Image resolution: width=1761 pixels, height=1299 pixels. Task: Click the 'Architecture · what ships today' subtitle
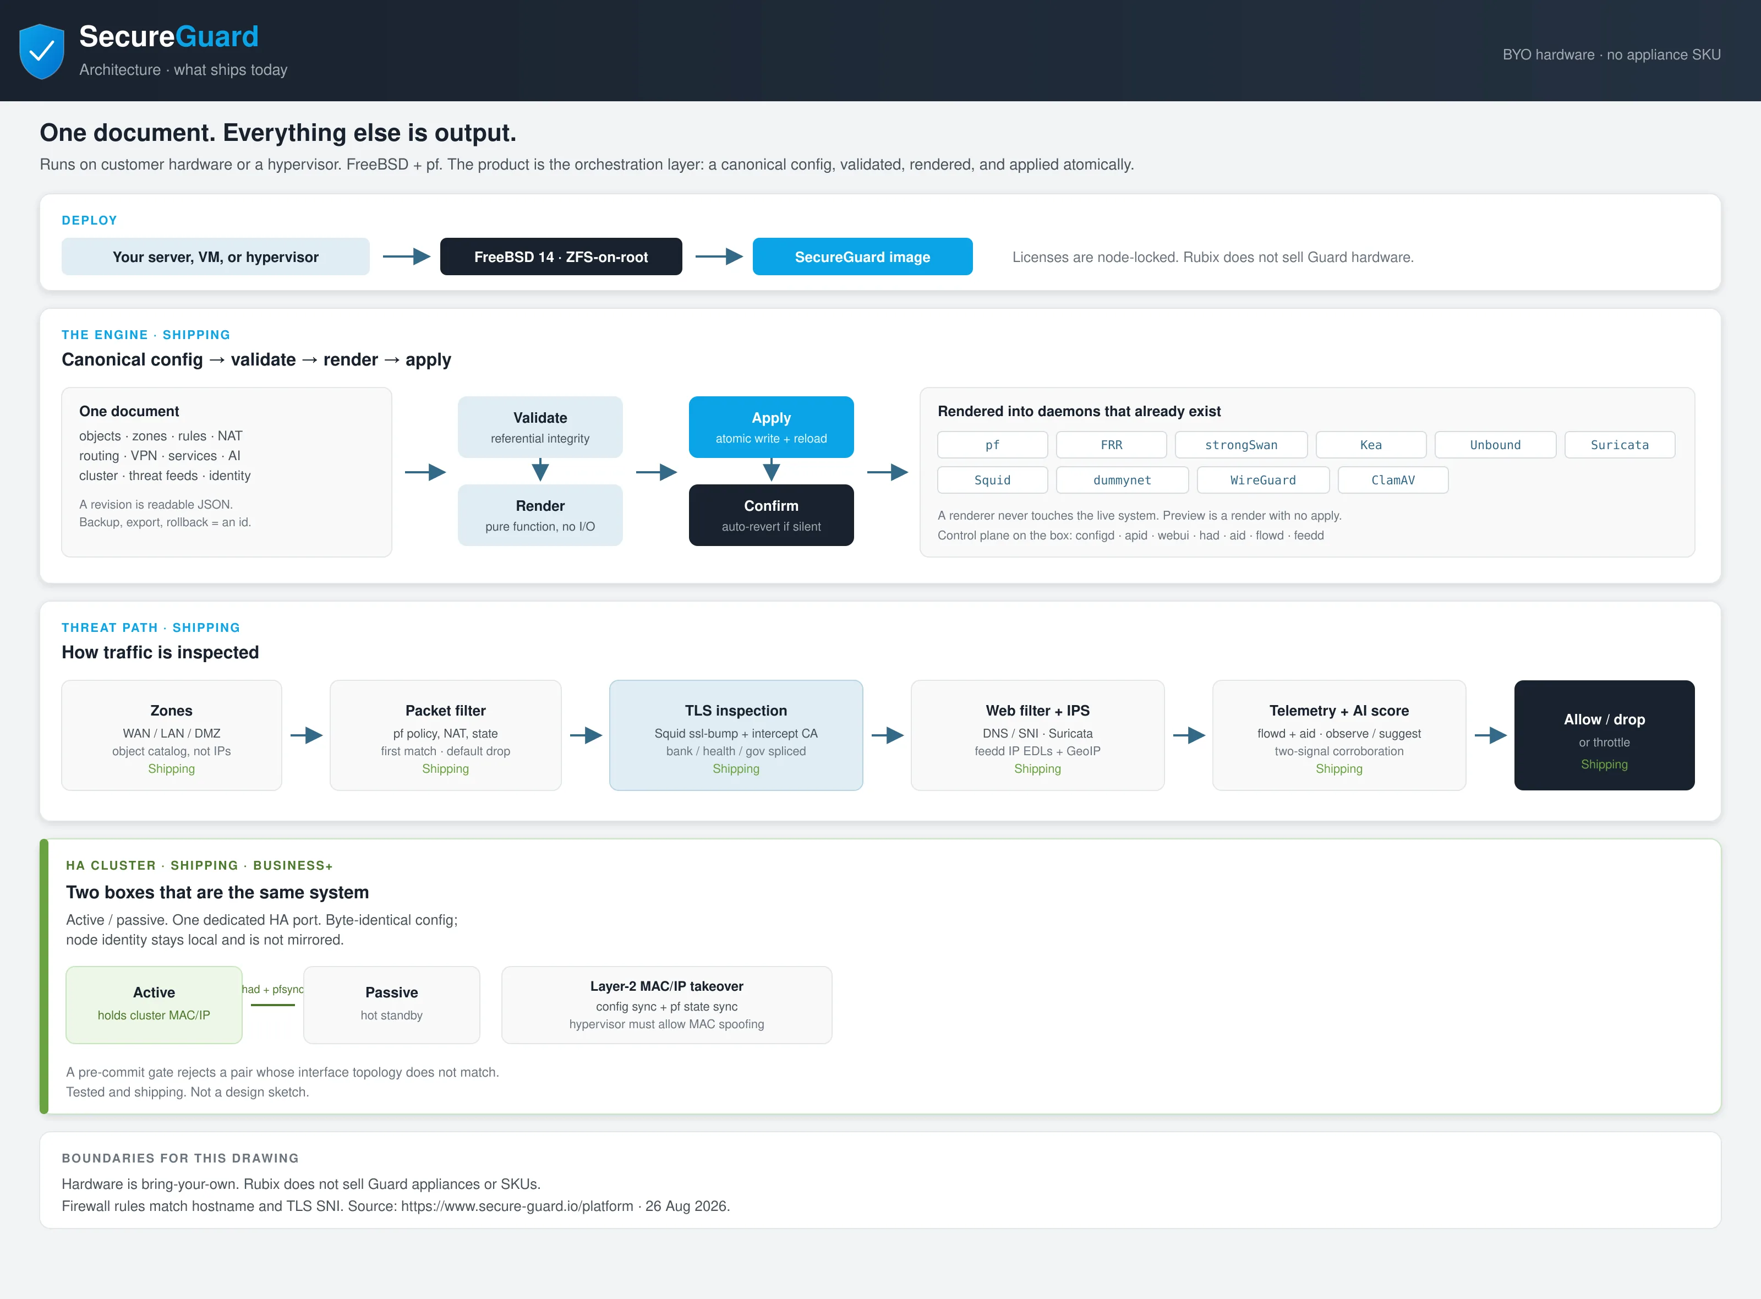(183, 69)
